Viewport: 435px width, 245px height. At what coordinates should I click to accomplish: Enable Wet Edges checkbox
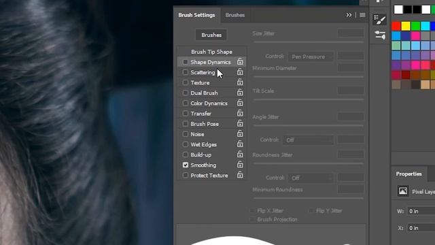coord(186,144)
